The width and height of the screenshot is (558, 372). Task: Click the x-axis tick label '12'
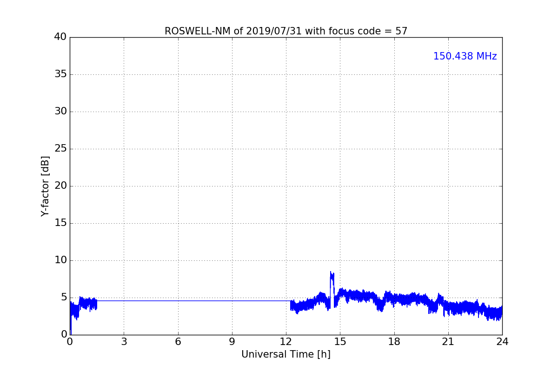[x=286, y=342]
